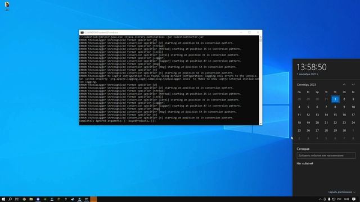Click the Сентябрь 2023 month header

click(306, 85)
